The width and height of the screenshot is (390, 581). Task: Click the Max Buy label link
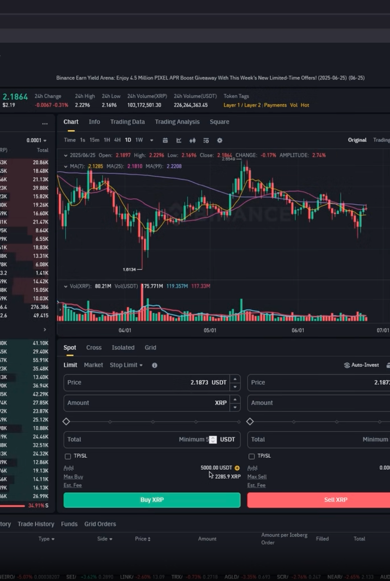[73, 477]
